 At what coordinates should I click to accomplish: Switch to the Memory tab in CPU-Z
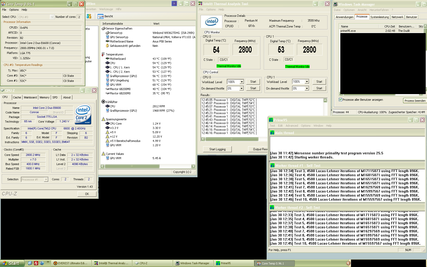44,97
